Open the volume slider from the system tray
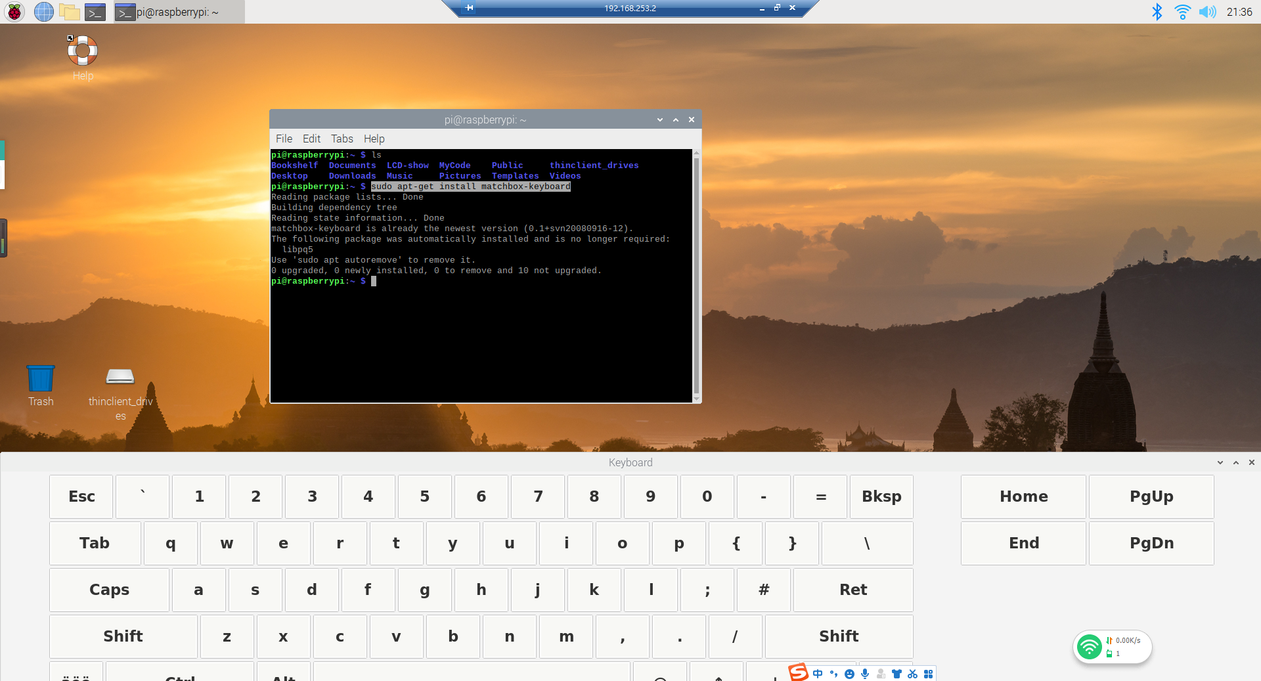Screen dimensions: 1261x681 1208,11
